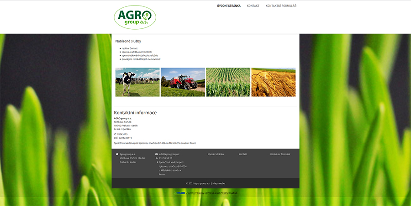This screenshot has height=206, width=411.
Task: Click the envelope icon beside the email
Action: click(157, 154)
